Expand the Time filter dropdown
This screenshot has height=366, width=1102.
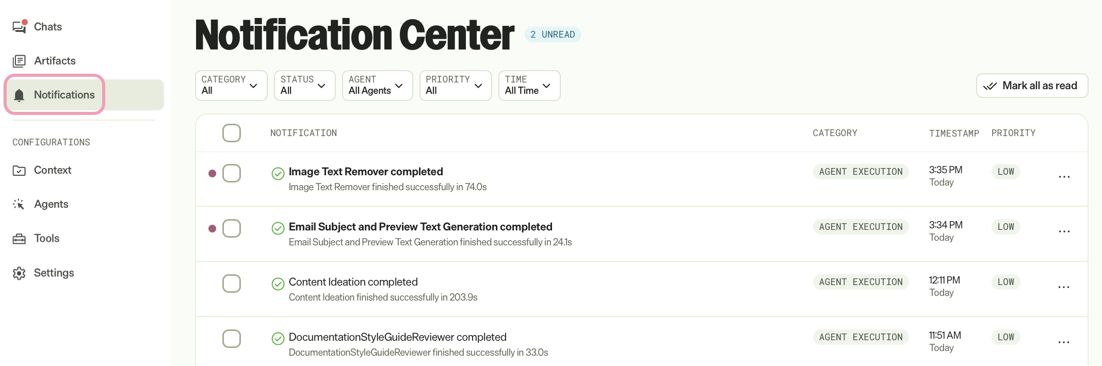pyautogui.click(x=529, y=86)
